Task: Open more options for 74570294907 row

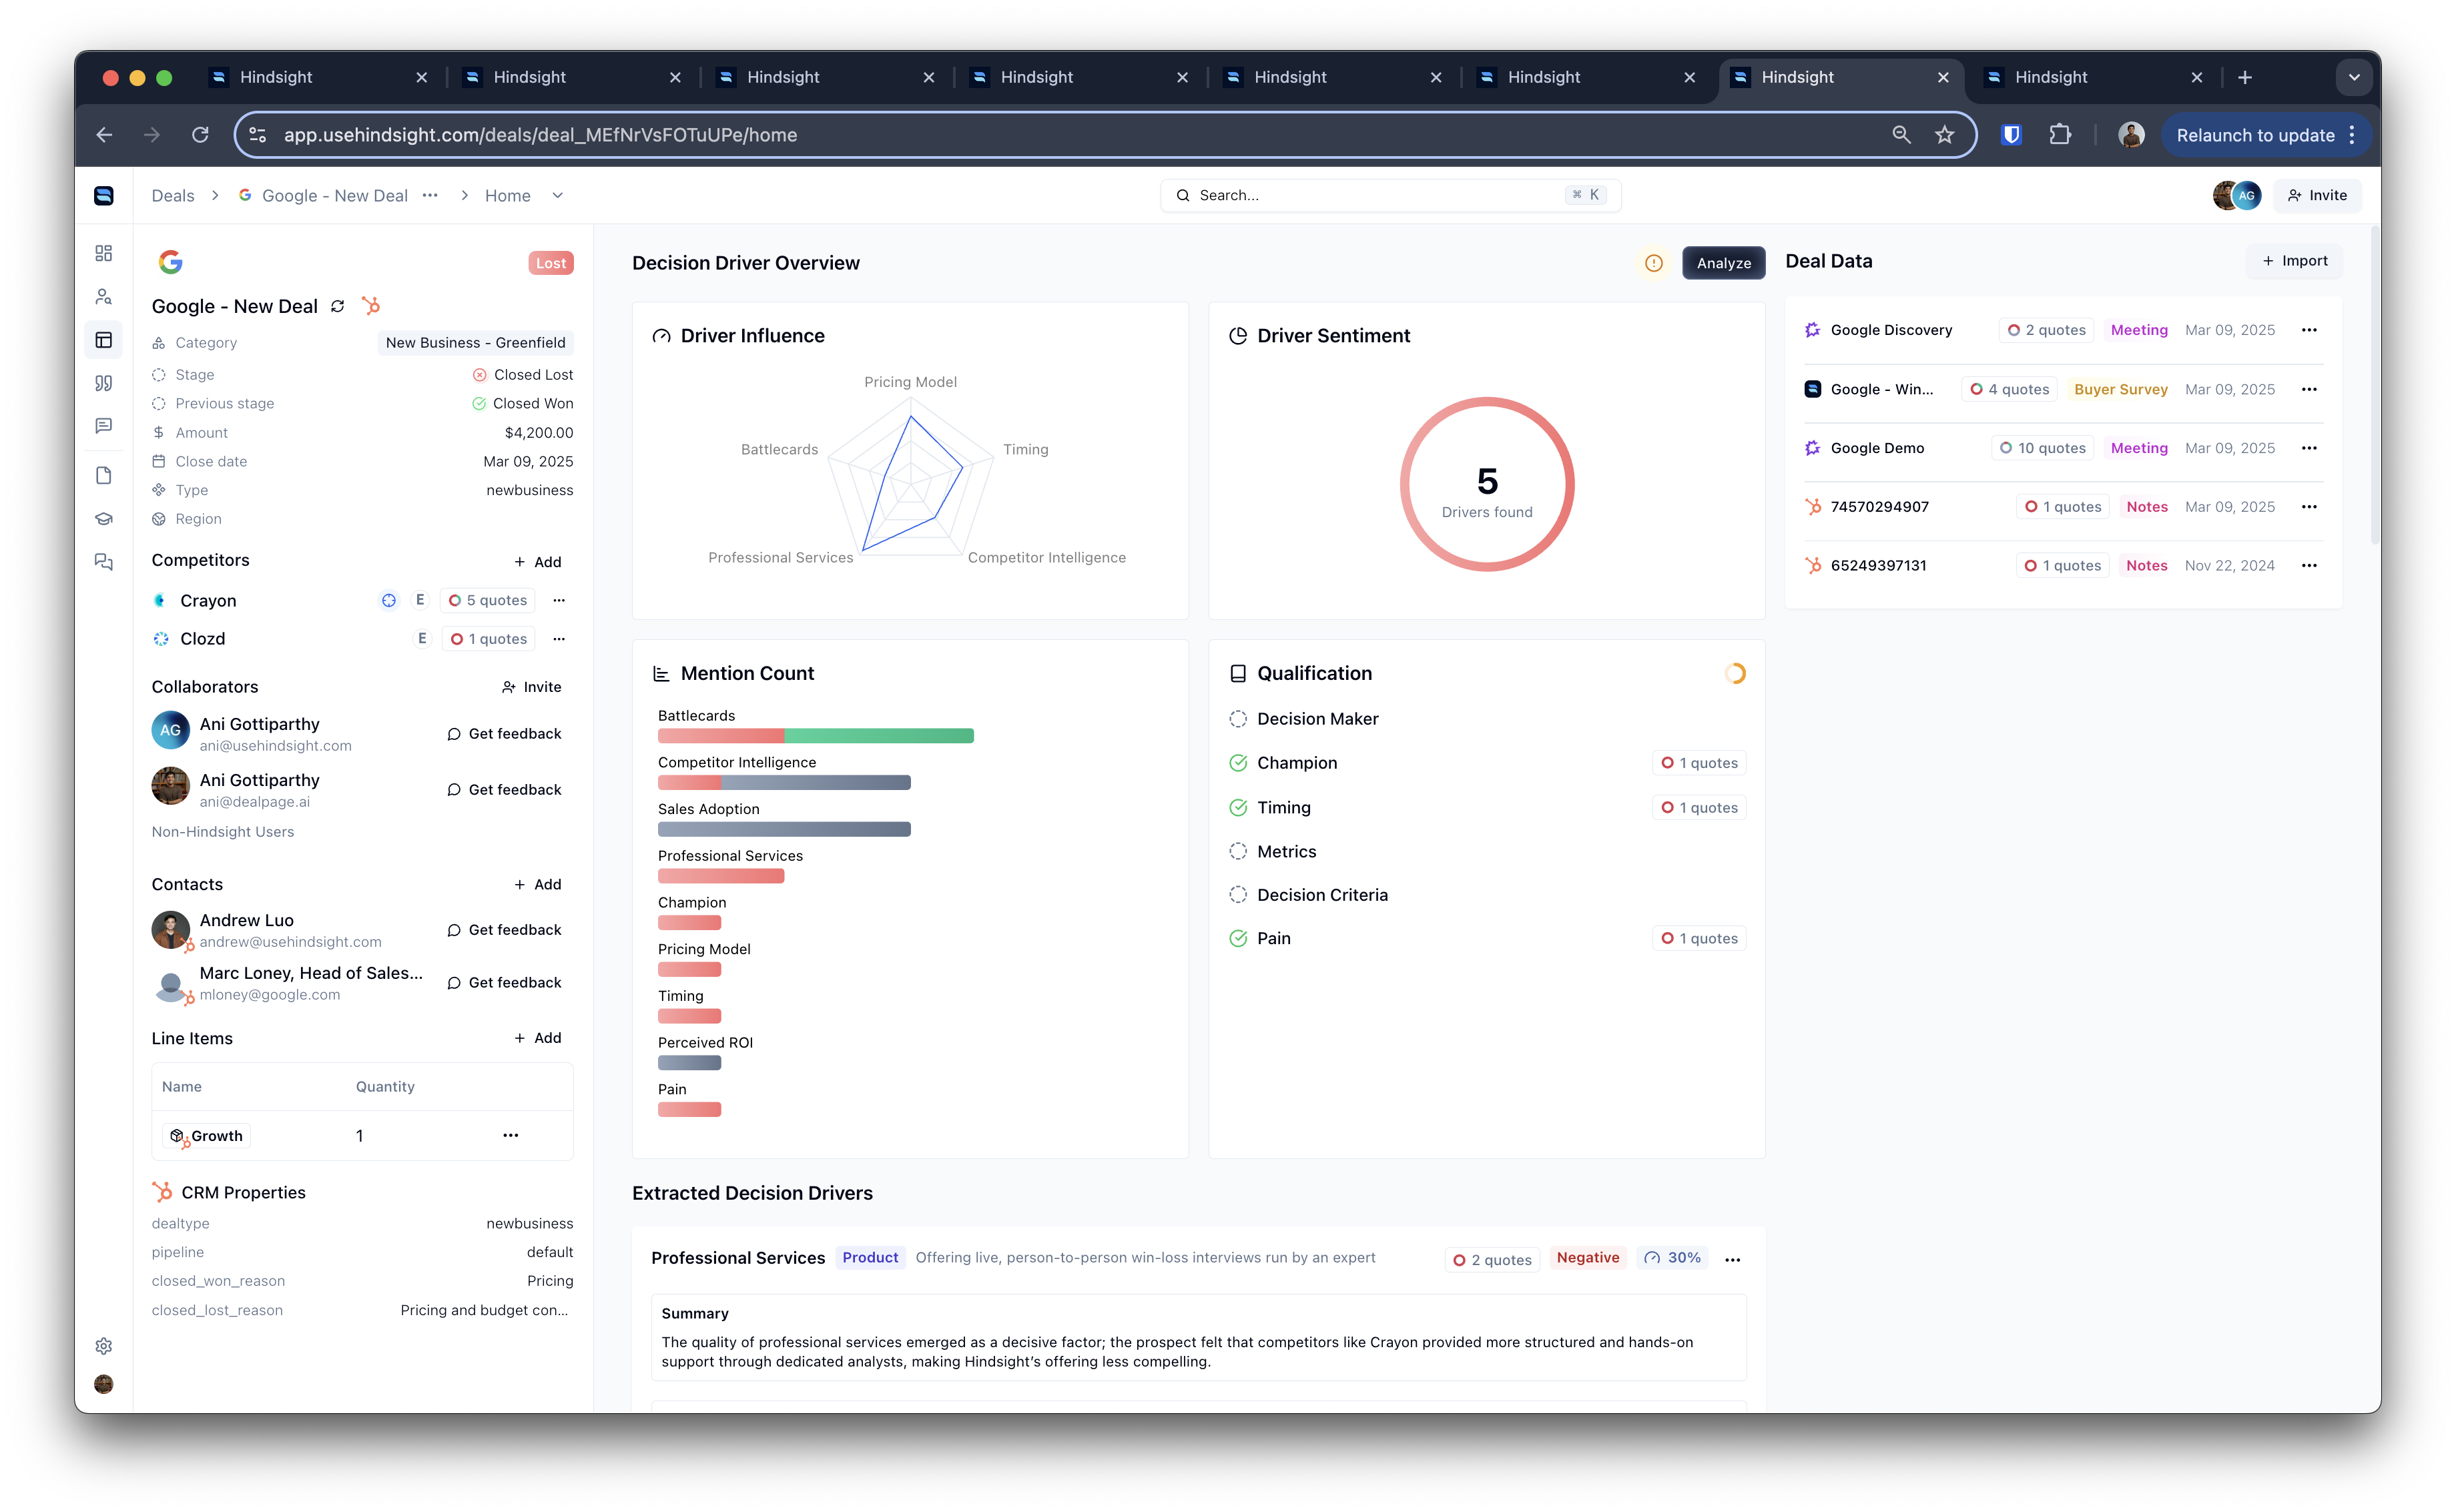Action: tap(2309, 507)
